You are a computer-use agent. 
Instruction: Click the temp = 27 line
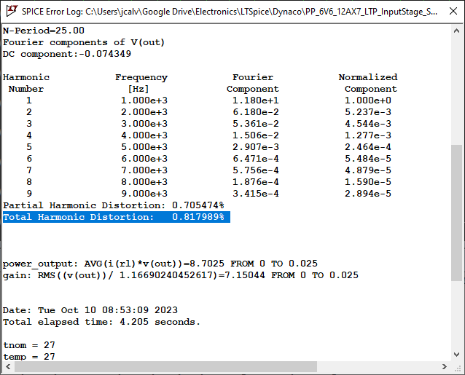click(x=29, y=356)
